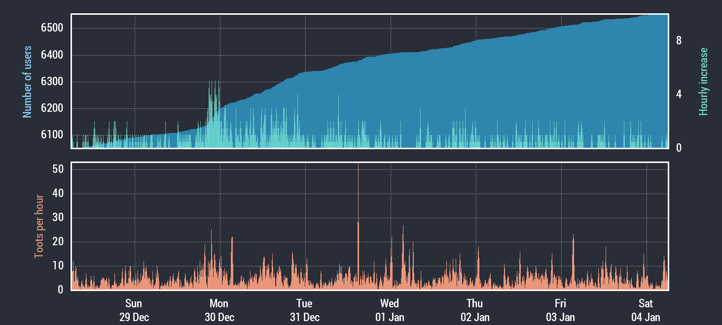Select the Fri 03 Jan date label

[x=560, y=310]
